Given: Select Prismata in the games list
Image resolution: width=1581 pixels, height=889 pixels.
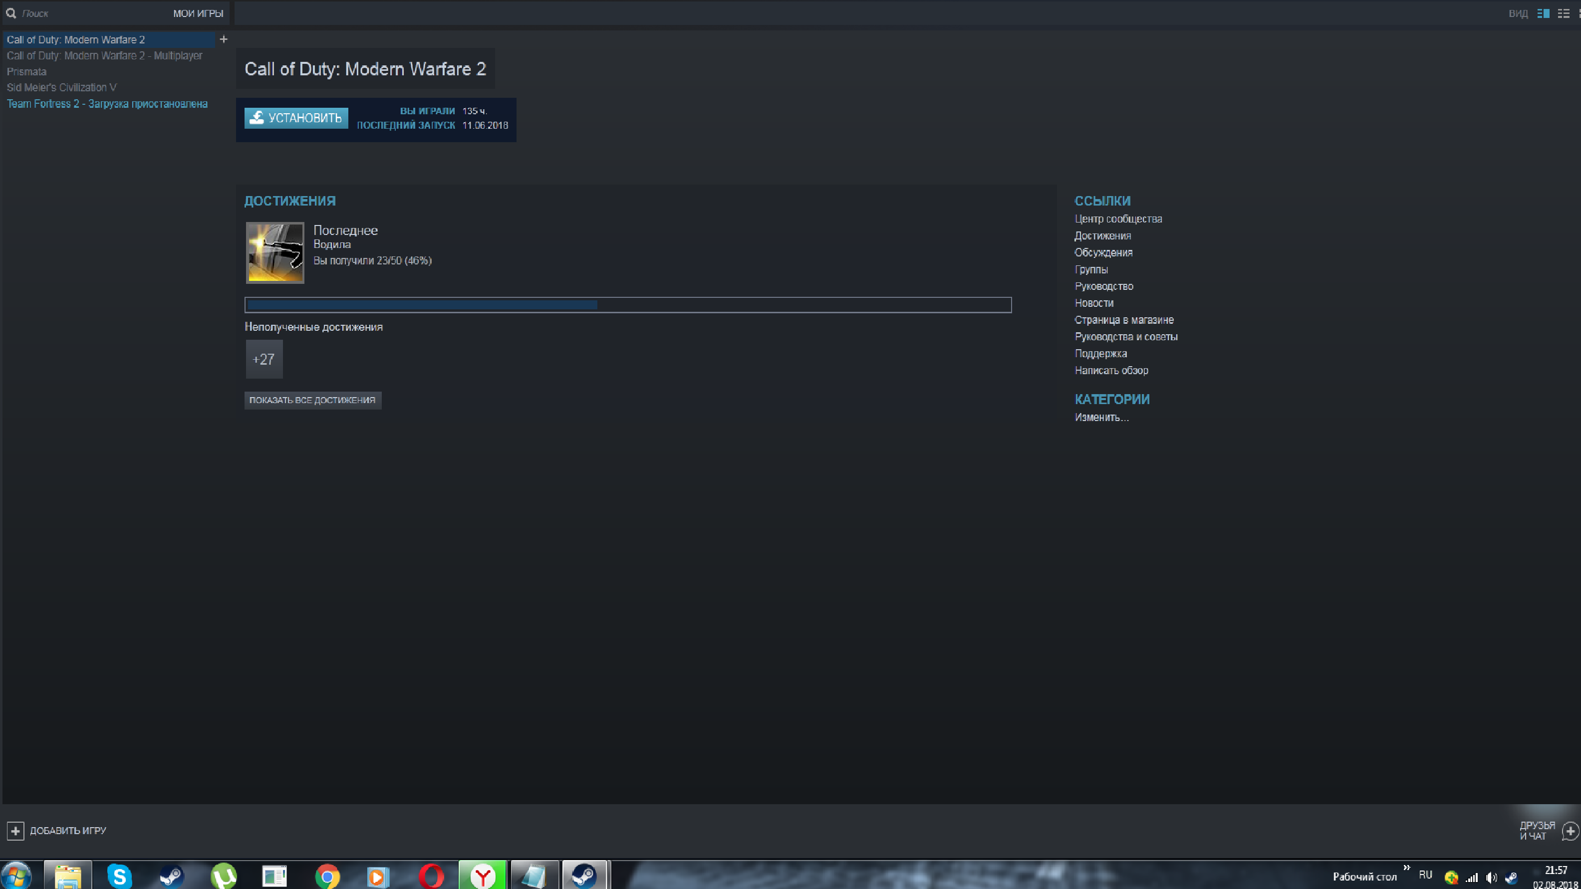Looking at the screenshot, I should [x=26, y=71].
